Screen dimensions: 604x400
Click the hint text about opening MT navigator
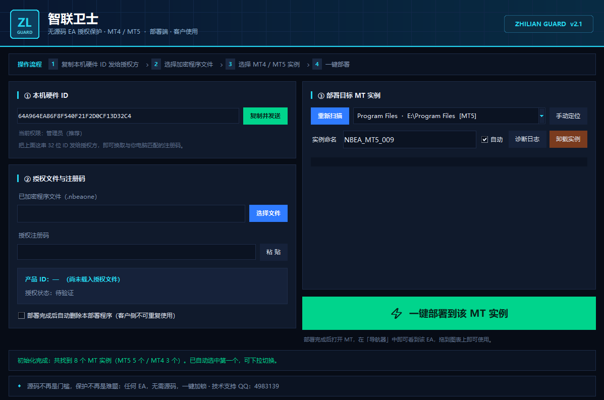point(399,339)
